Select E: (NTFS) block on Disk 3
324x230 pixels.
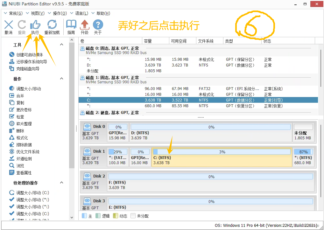coord(211,204)
